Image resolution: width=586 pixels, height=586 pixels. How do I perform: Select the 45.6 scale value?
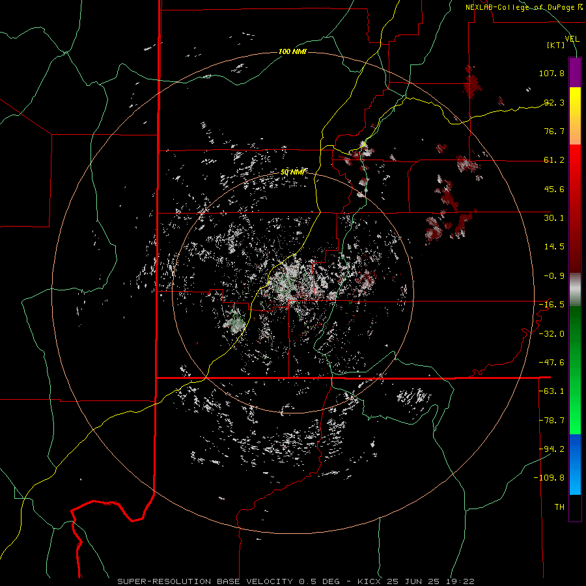coord(554,189)
